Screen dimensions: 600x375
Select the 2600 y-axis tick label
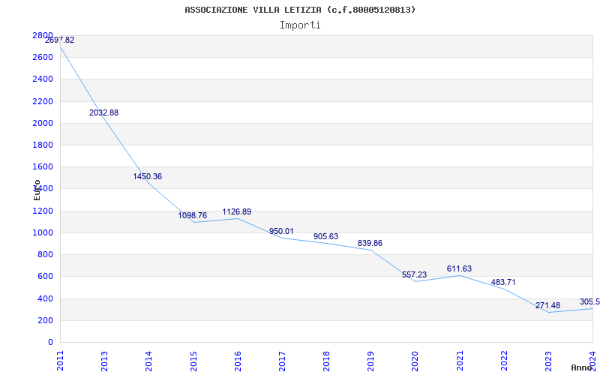(x=43, y=58)
